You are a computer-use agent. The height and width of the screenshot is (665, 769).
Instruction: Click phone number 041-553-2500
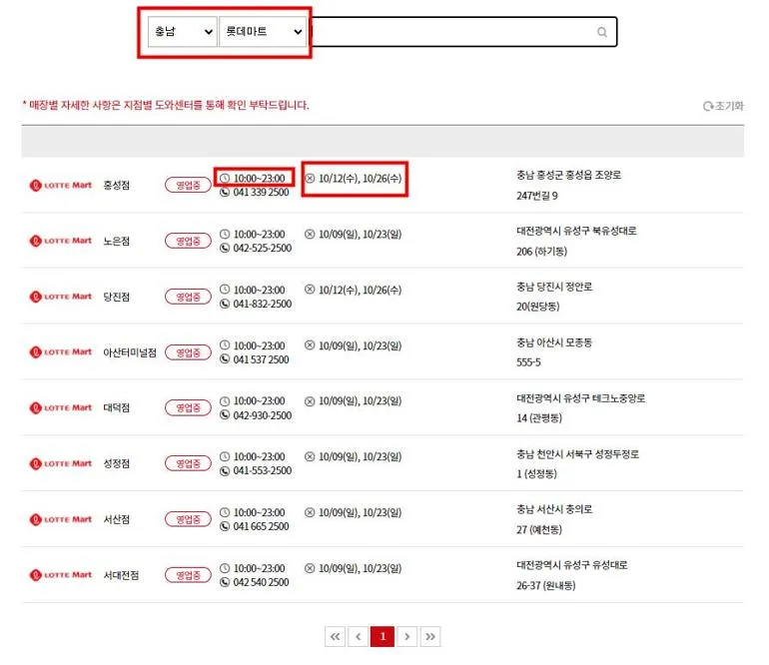[263, 471]
